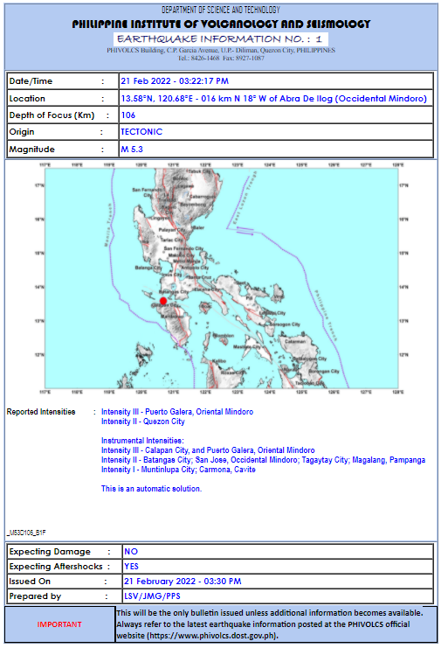The image size is (448, 662).
Task: Click the 'Reported Intensities' label
Action: [41, 412]
